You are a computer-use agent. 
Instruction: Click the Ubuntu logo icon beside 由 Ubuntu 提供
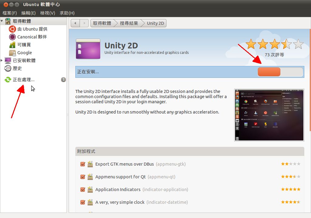(12, 29)
